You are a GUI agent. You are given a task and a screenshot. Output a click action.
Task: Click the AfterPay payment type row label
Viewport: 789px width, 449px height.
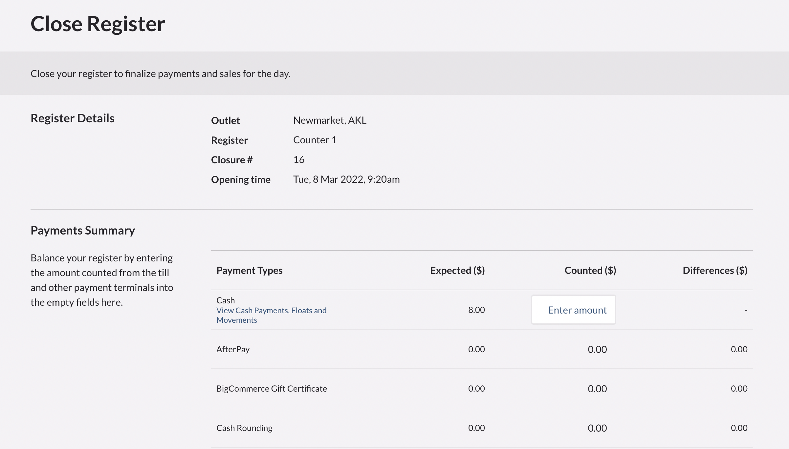[x=233, y=349]
